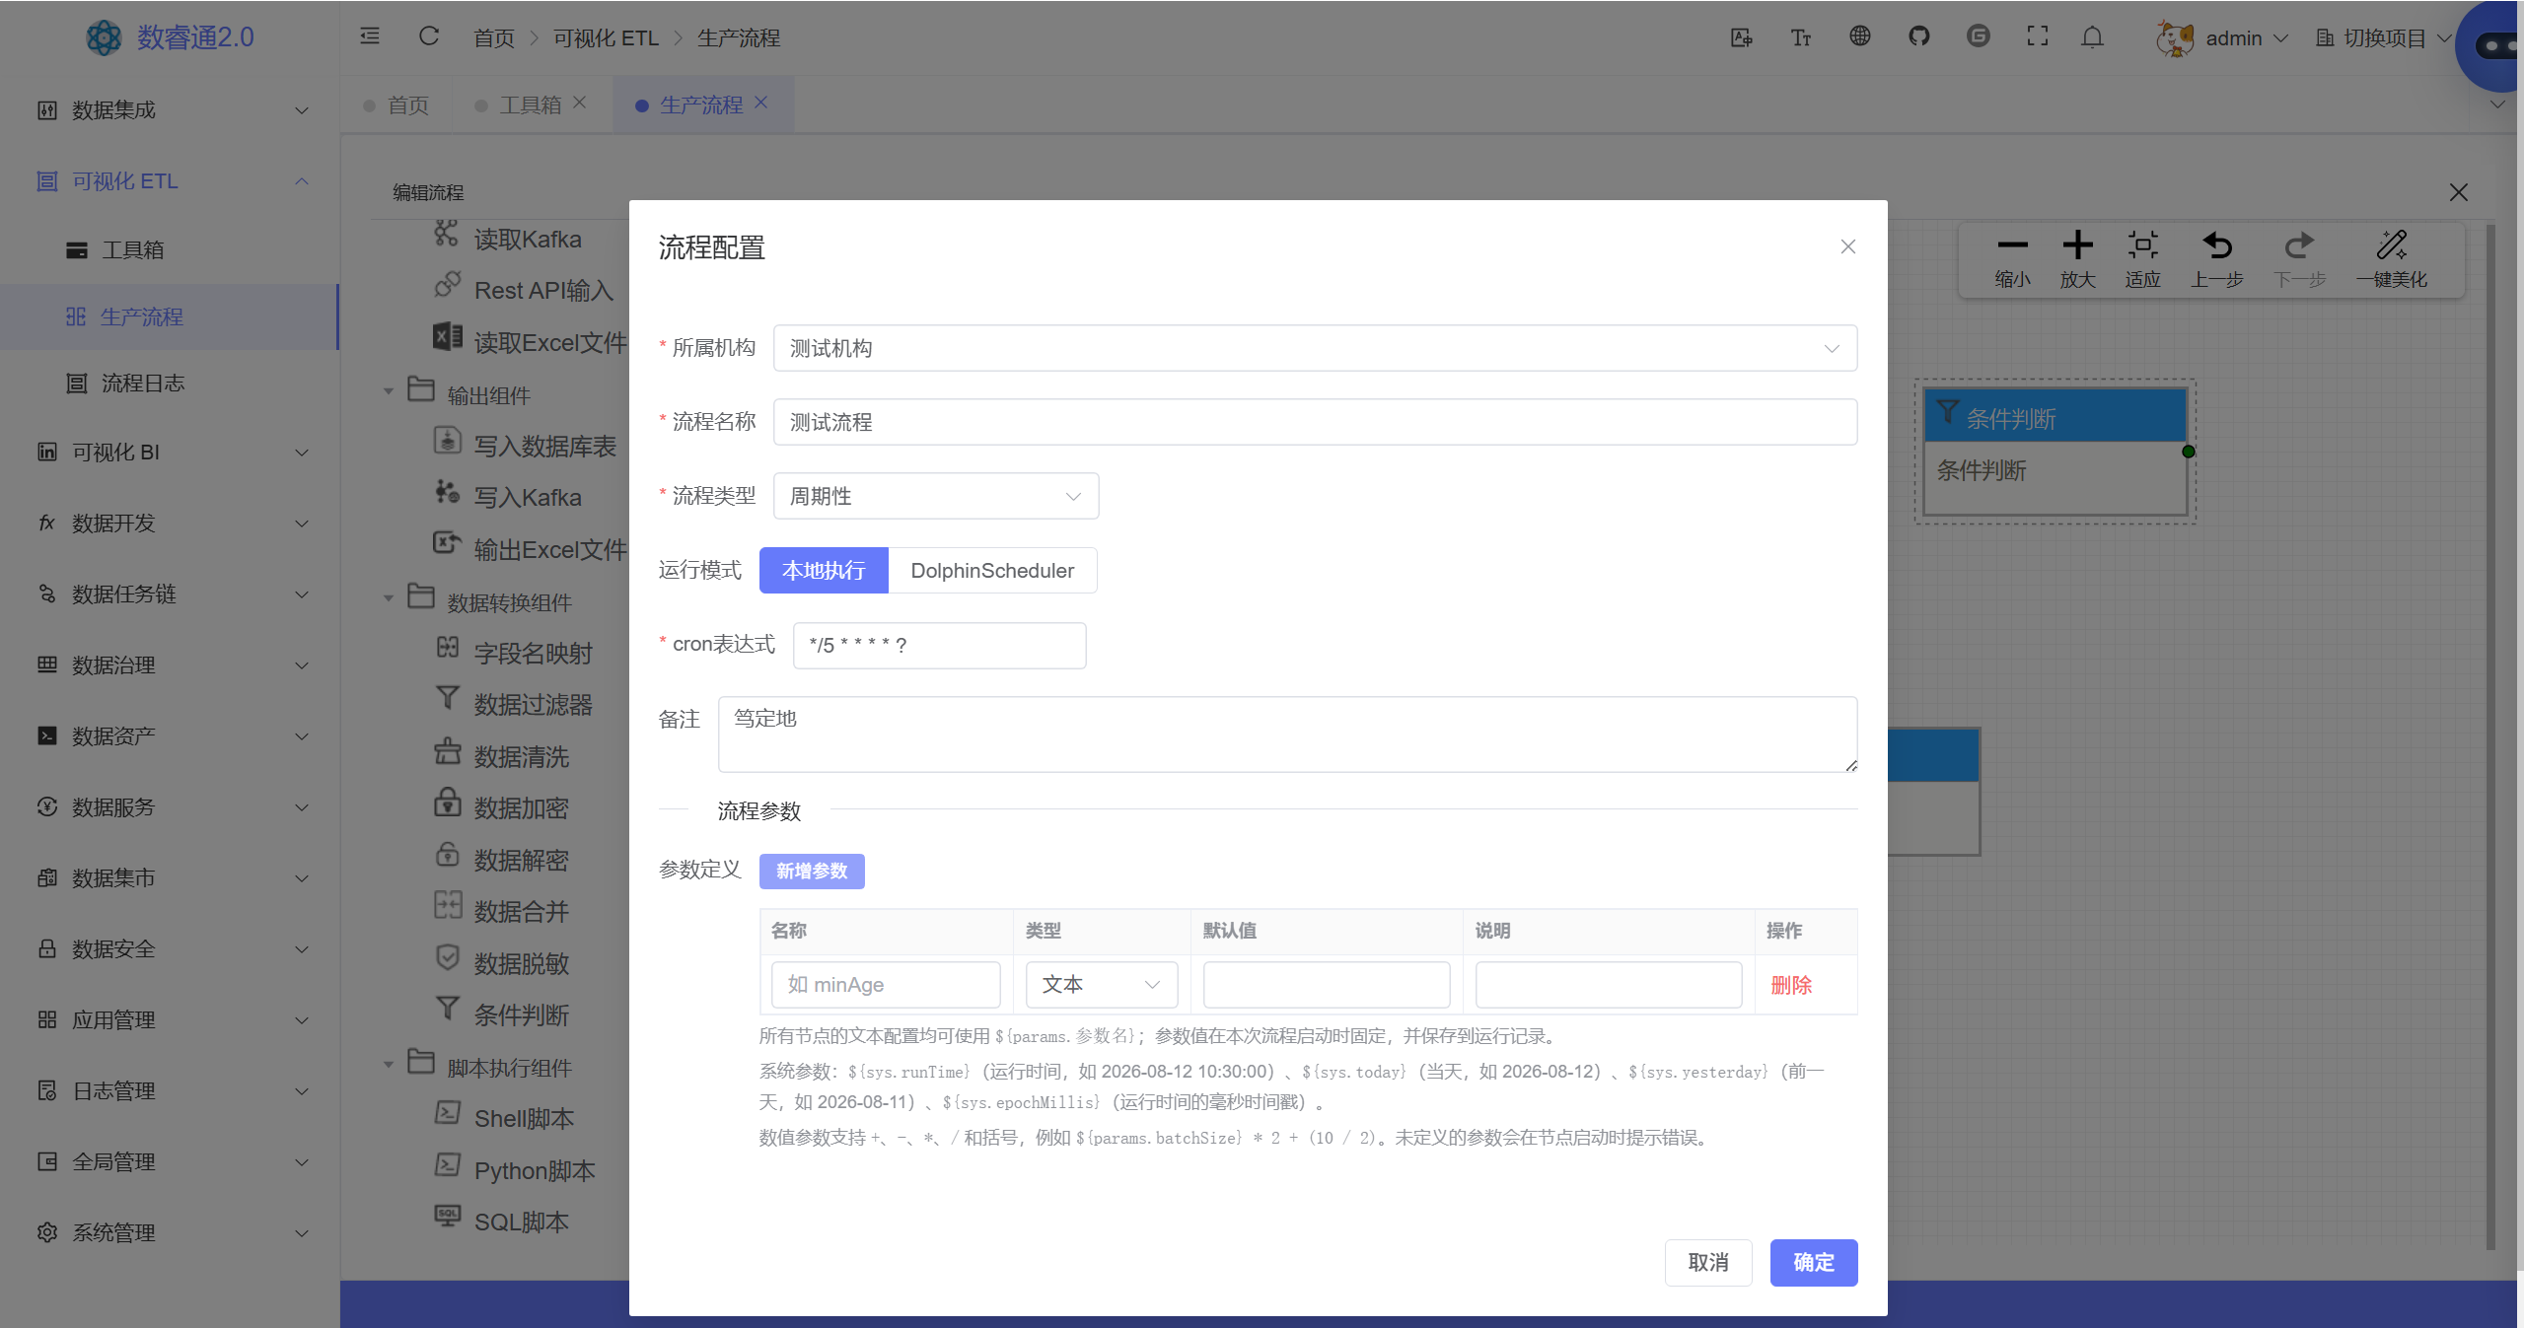Click the 缩小 zoom out tool
This screenshot has height=1328, width=2524.
2012,260
